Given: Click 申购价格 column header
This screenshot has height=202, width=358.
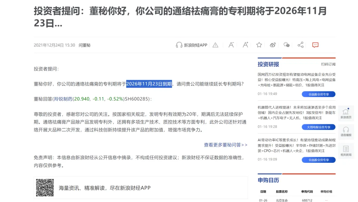Looking at the screenshot, I should (x=326, y=191).
